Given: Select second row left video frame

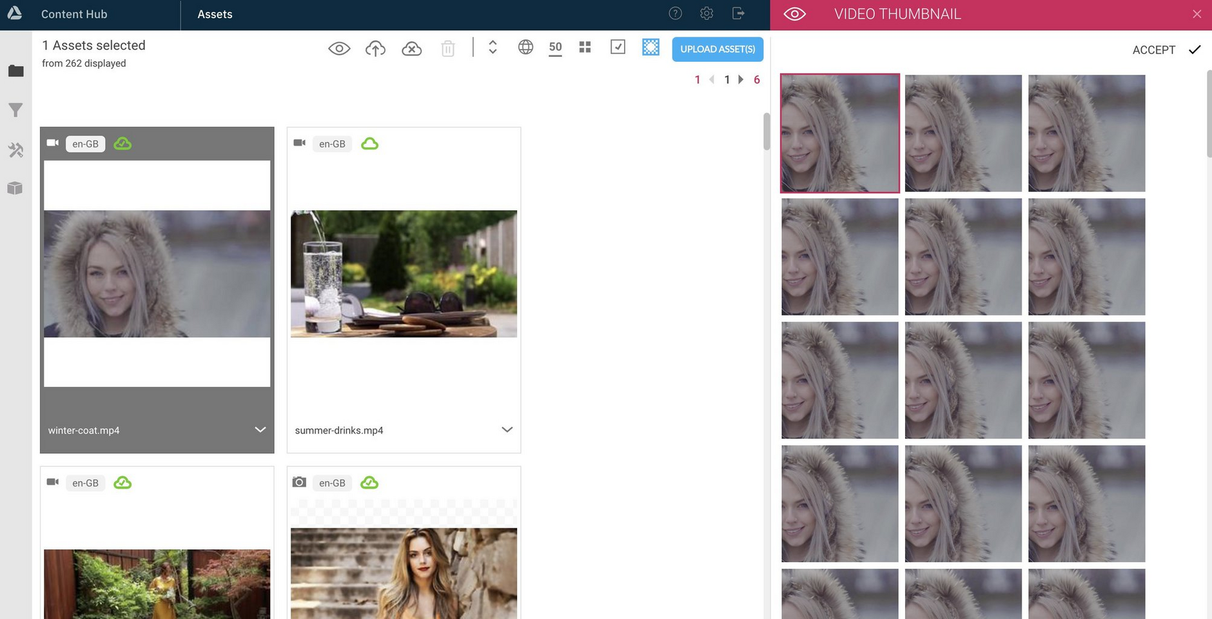Looking at the screenshot, I should [x=839, y=257].
